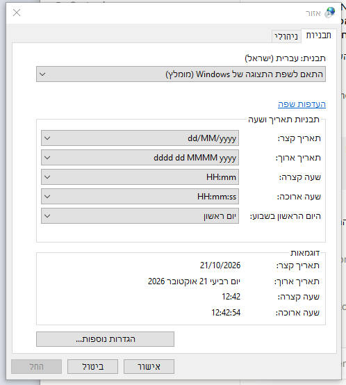Click the example date 21/10/2026
346x385 pixels.
[x=220, y=265]
